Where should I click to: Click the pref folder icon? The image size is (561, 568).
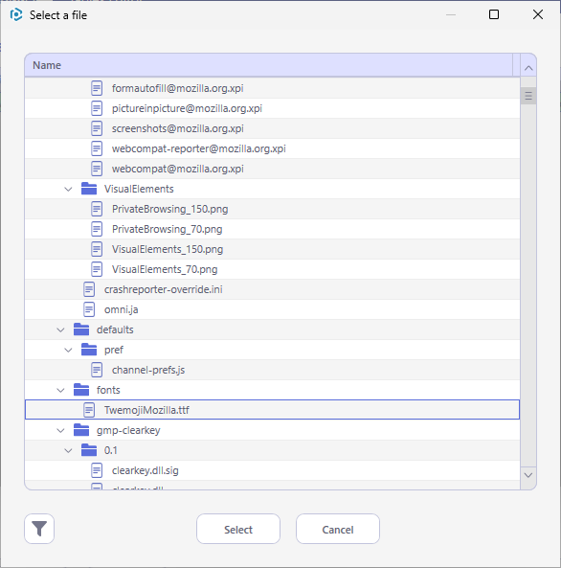click(89, 350)
